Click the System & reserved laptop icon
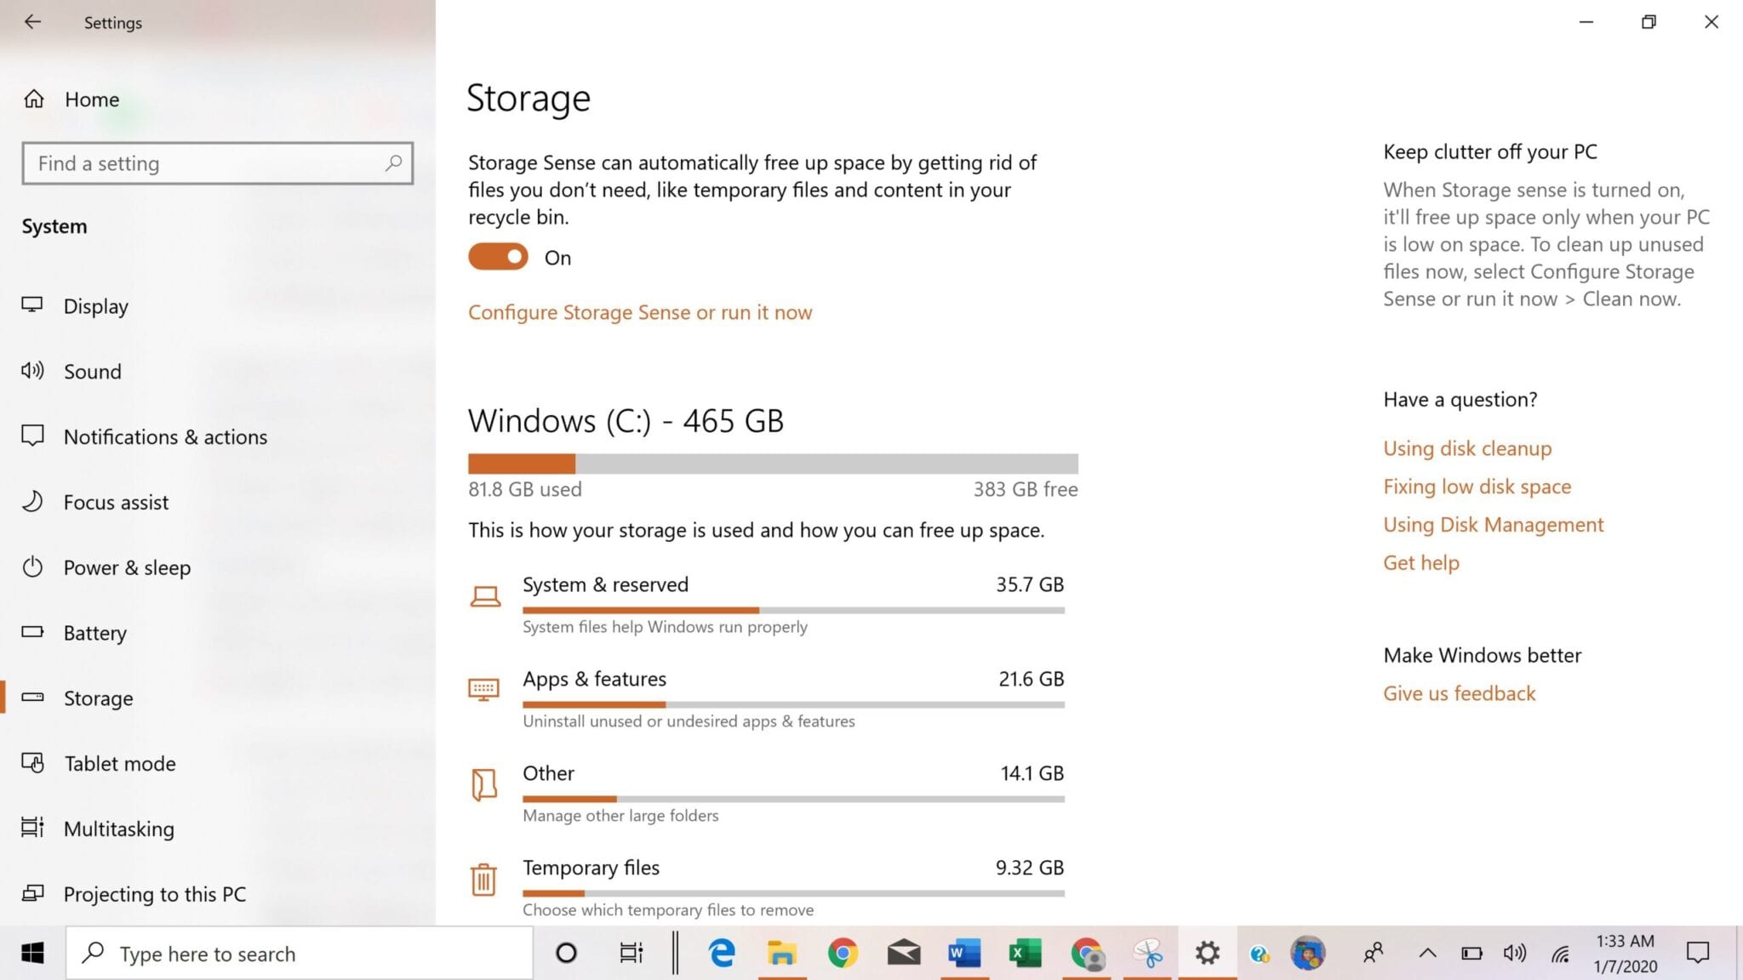This screenshot has height=980, width=1743. click(x=485, y=596)
